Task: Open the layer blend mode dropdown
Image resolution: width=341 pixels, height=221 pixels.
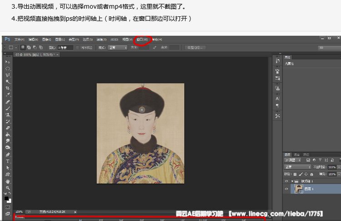Action: point(298,167)
